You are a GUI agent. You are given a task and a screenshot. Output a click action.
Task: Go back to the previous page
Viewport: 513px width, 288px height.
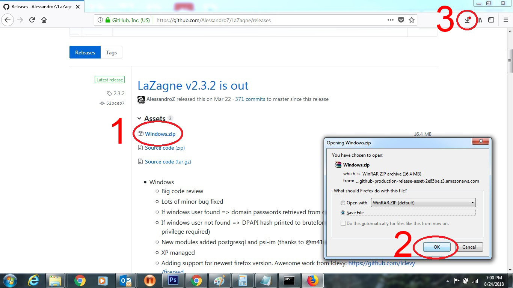[8, 20]
